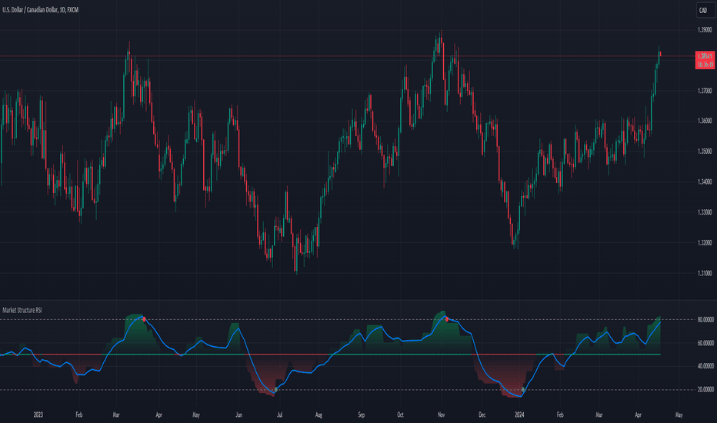Click the green oversold diamond marker near July
717x423 pixels.
(275, 390)
